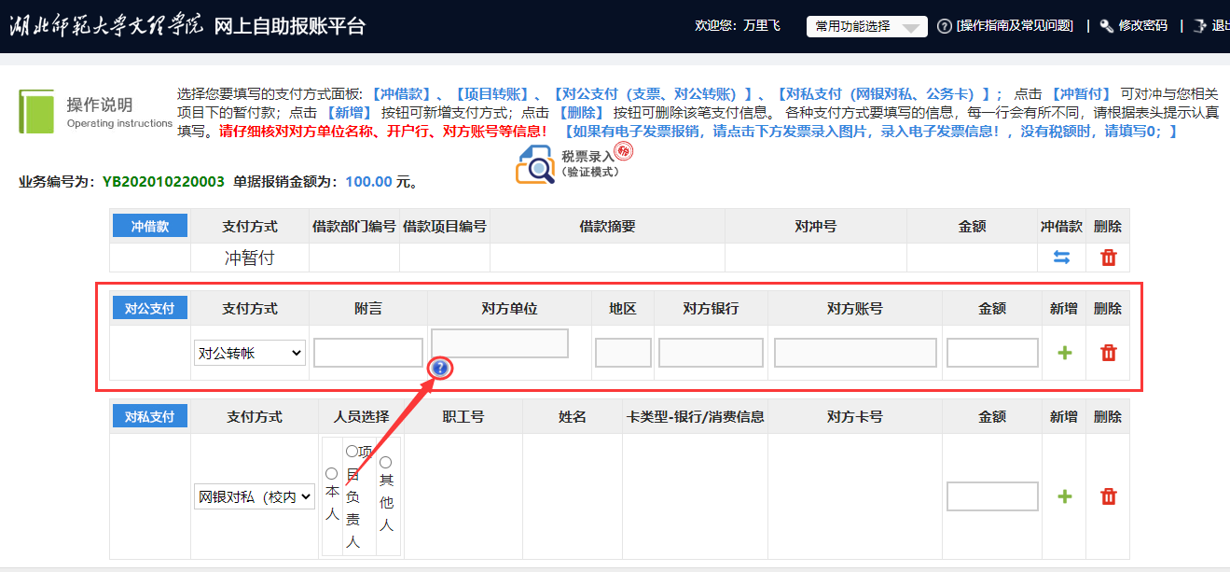The width and height of the screenshot is (1230, 572).
Task: Expand the 网银对私 payment method dropdown
Action: point(255,496)
